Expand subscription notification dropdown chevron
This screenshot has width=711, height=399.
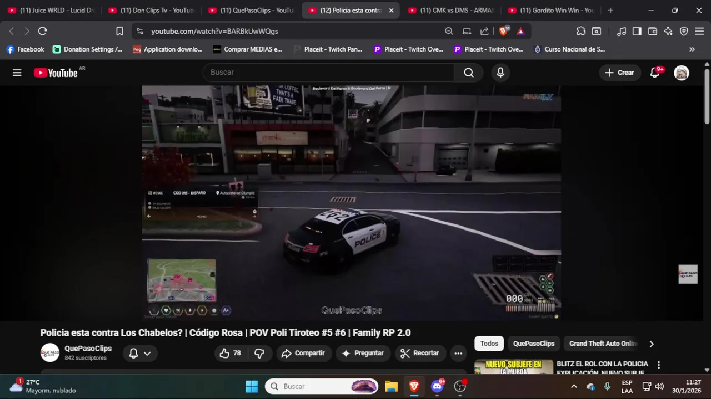147,353
